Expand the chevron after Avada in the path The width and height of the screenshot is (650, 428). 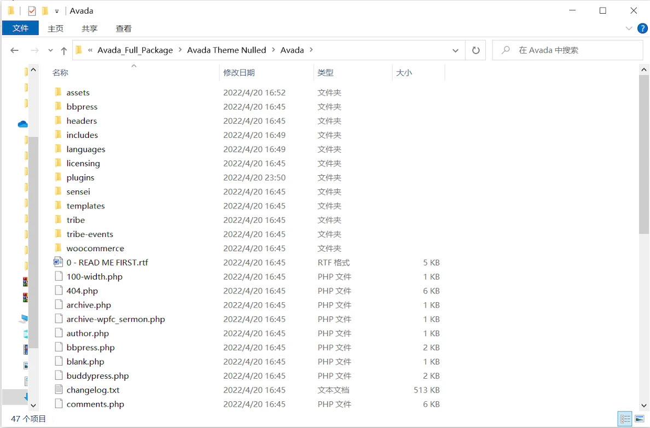pos(311,50)
